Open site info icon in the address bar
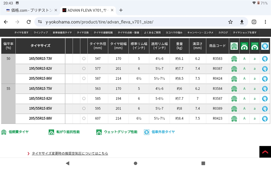 tap(40, 22)
